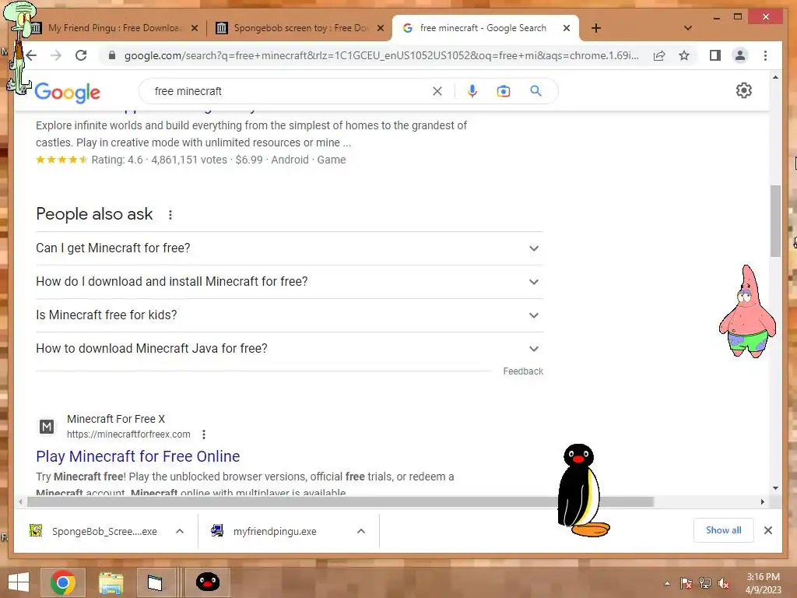Click the Pingu app taskbar icon

(207, 582)
